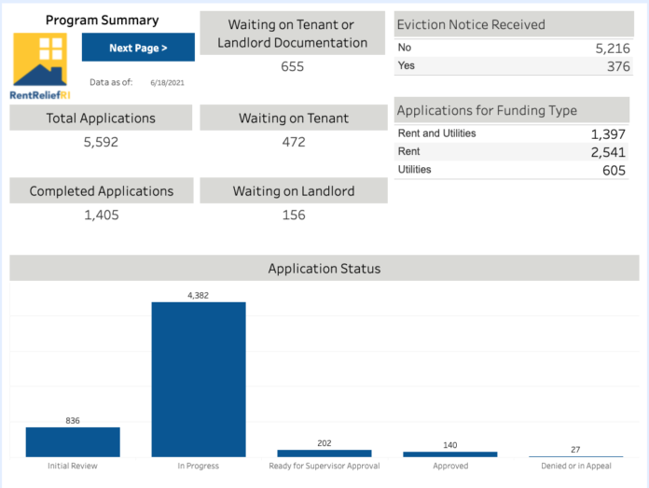The width and height of the screenshot is (649, 488).
Task: Click the Rent and Utilities funding row
Action: 512,133
